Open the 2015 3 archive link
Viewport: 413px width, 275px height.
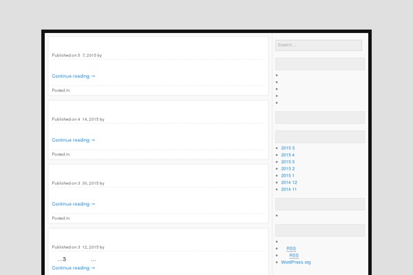coord(288,162)
